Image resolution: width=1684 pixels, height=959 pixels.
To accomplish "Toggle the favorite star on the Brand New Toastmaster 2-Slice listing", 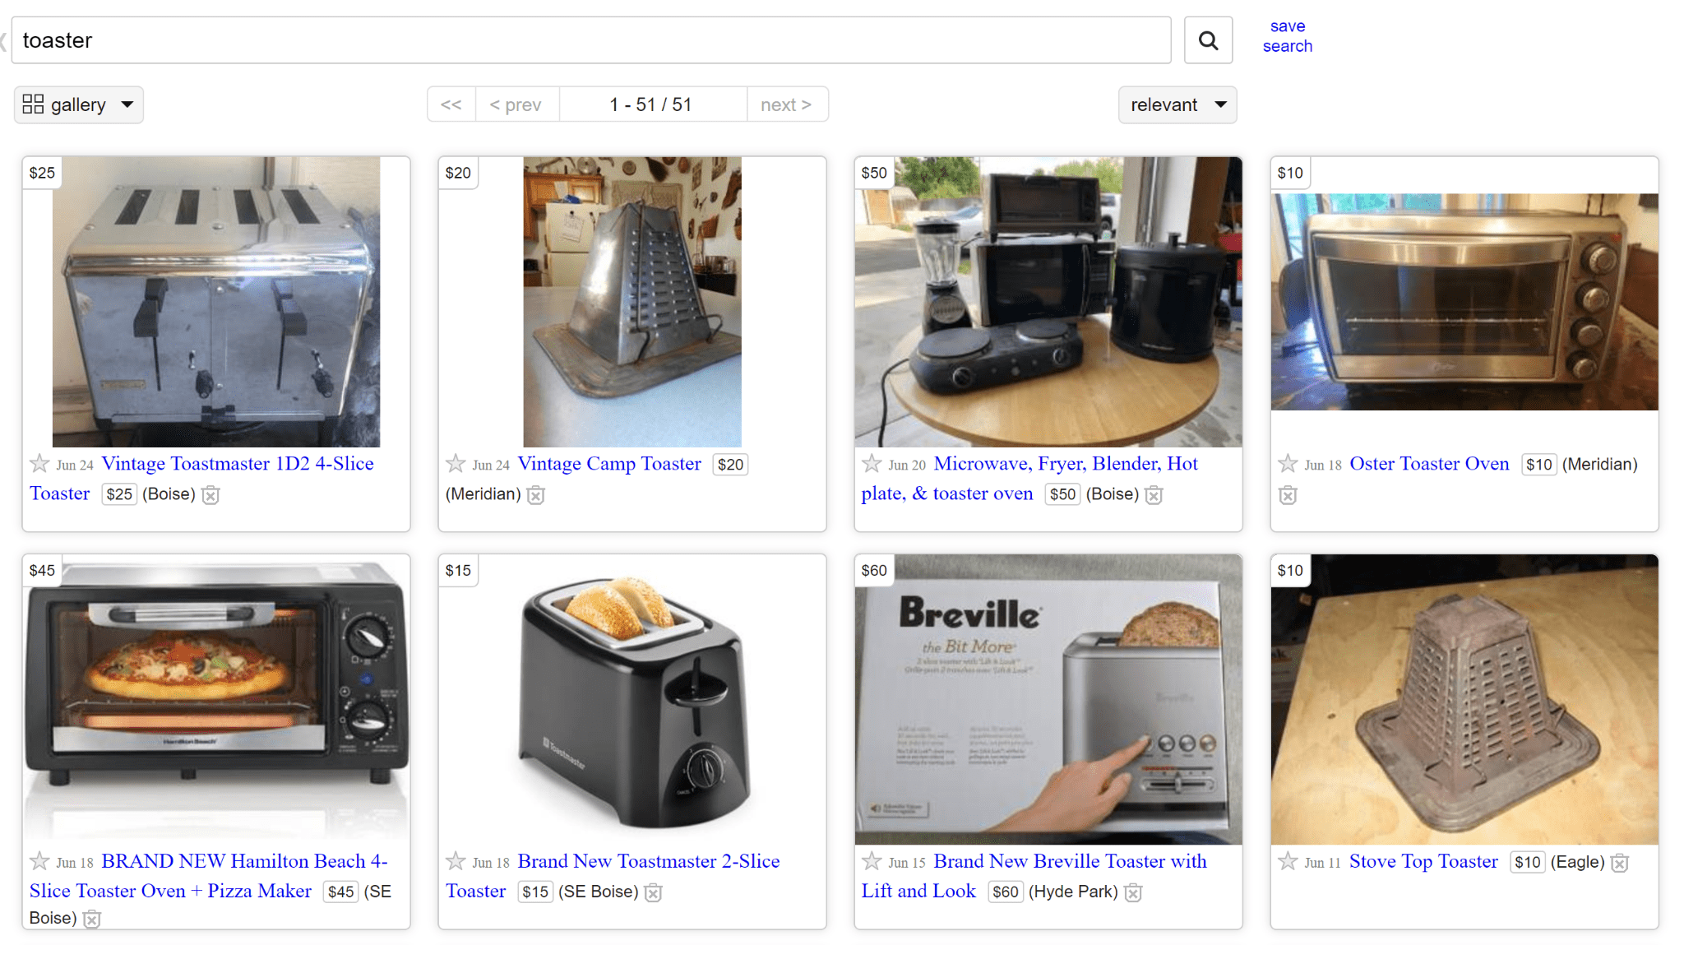I will pyautogui.click(x=455, y=862).
